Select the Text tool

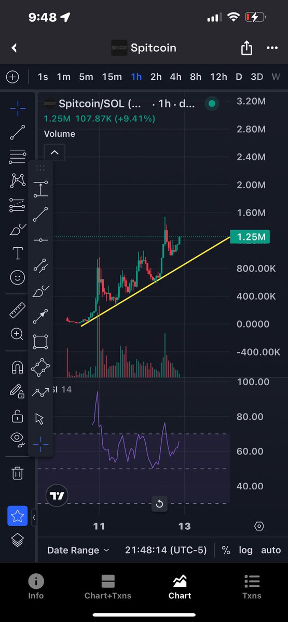(18, 253)
